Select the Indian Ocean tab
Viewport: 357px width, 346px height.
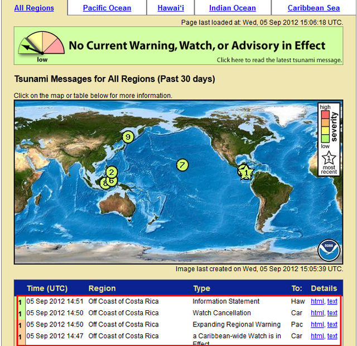pos(232,8)
